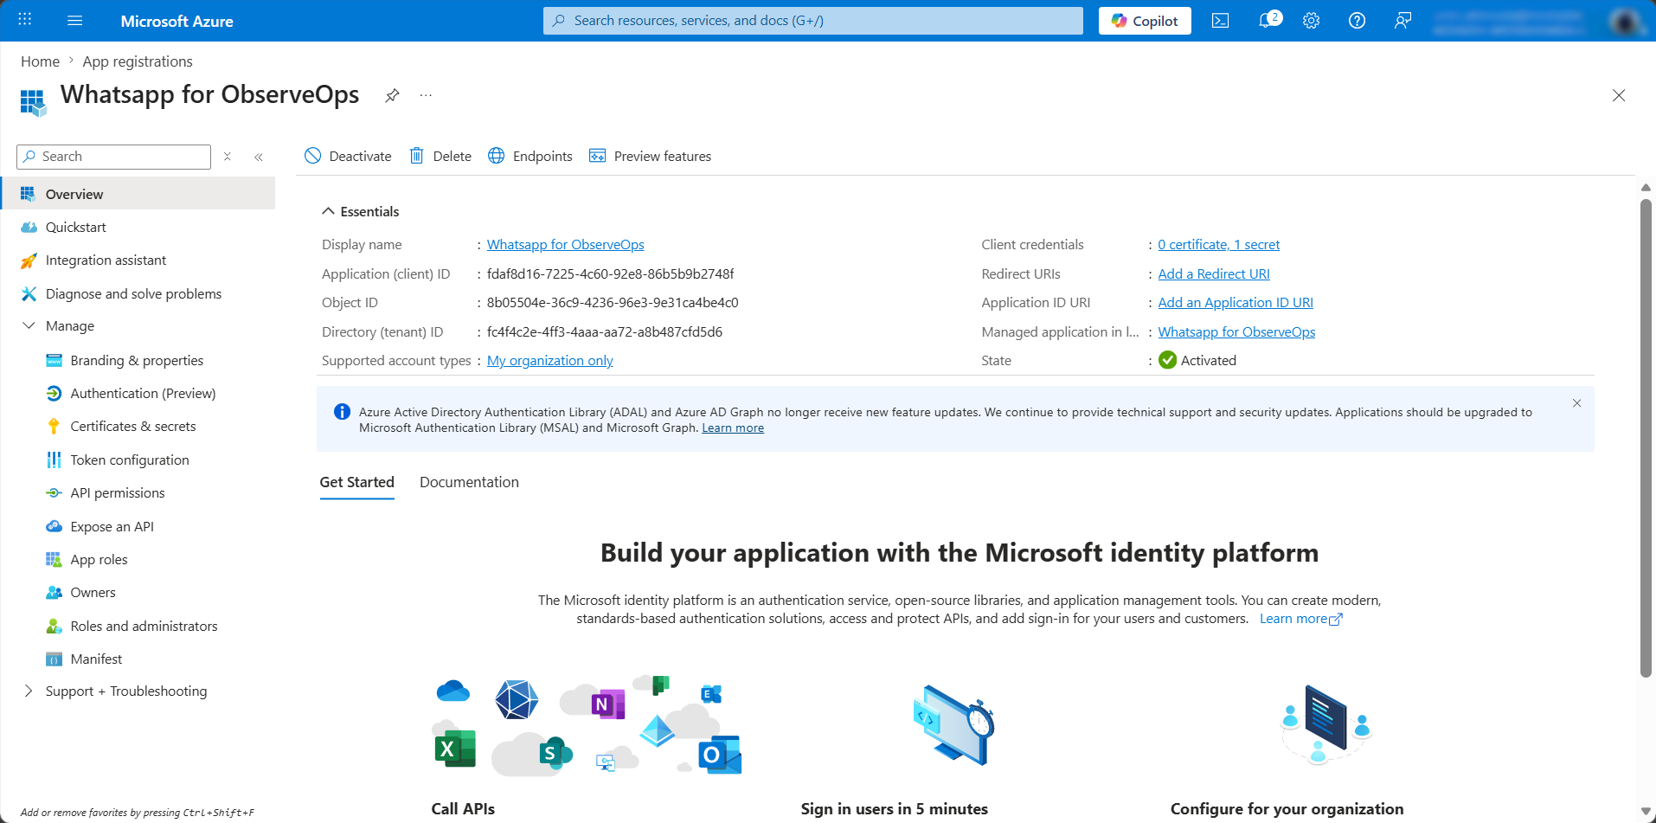Click the Sign in users monitor illustration

pos(953,724)
